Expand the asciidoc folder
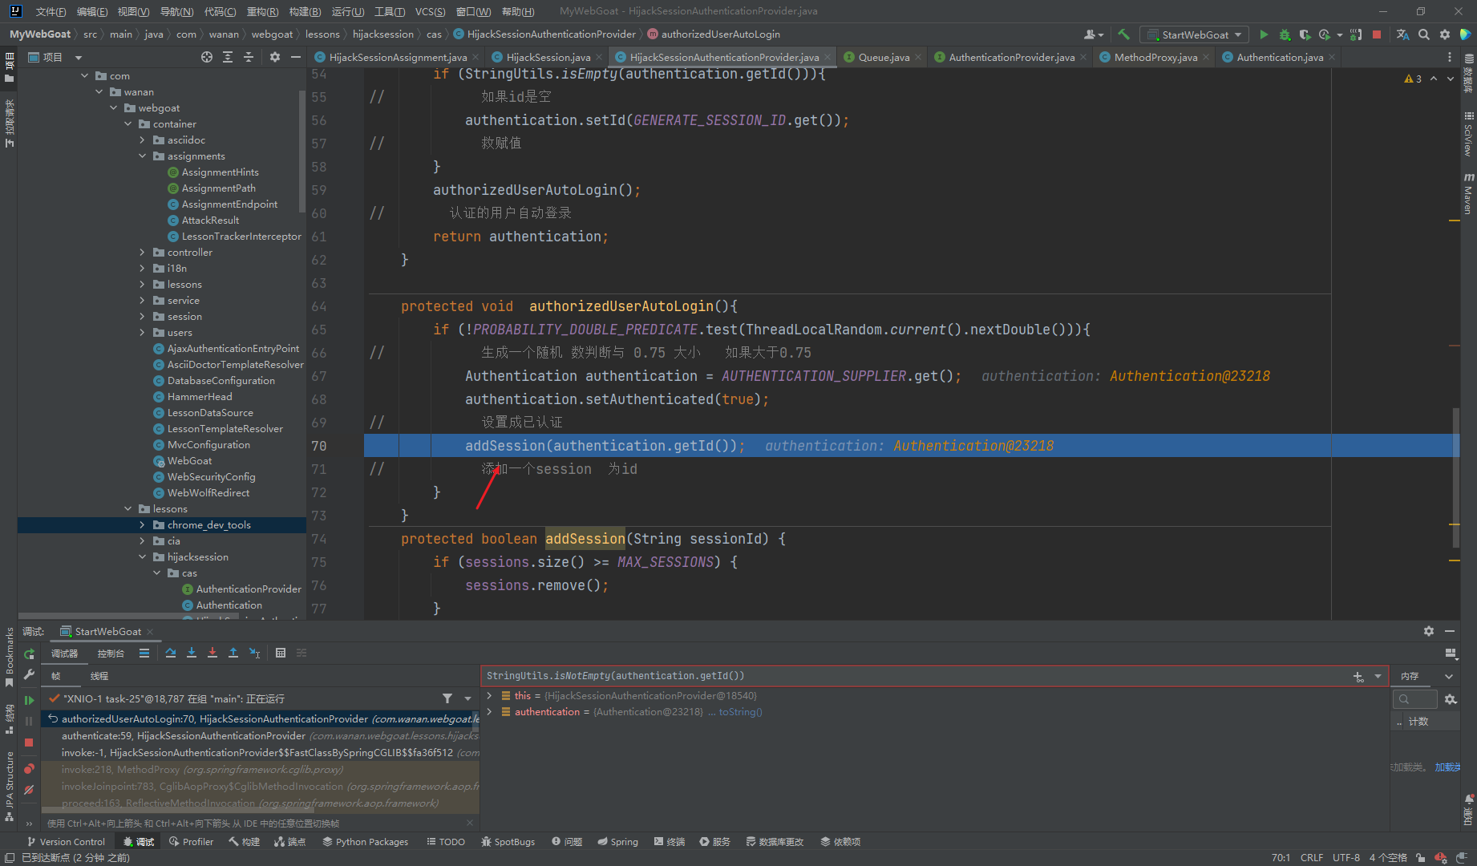1477x866 pixels. click(x=143, y=140)
